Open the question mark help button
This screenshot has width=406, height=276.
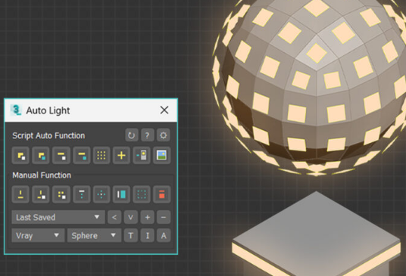tap(148, 135)
